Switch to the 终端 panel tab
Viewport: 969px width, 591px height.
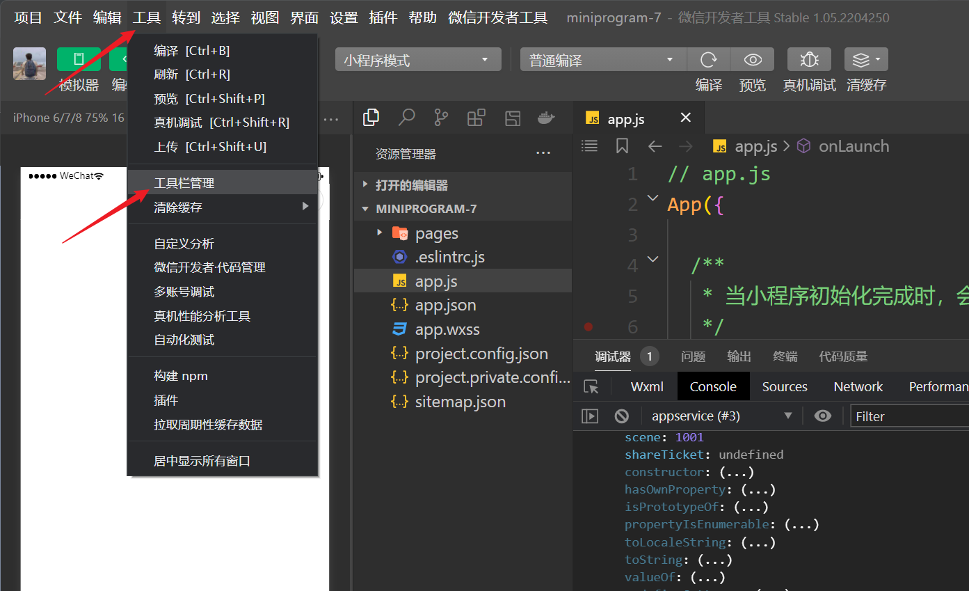click(x=785, y=356)
